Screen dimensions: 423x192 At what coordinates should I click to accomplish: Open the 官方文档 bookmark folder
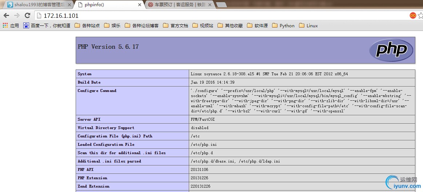[175, 25]
